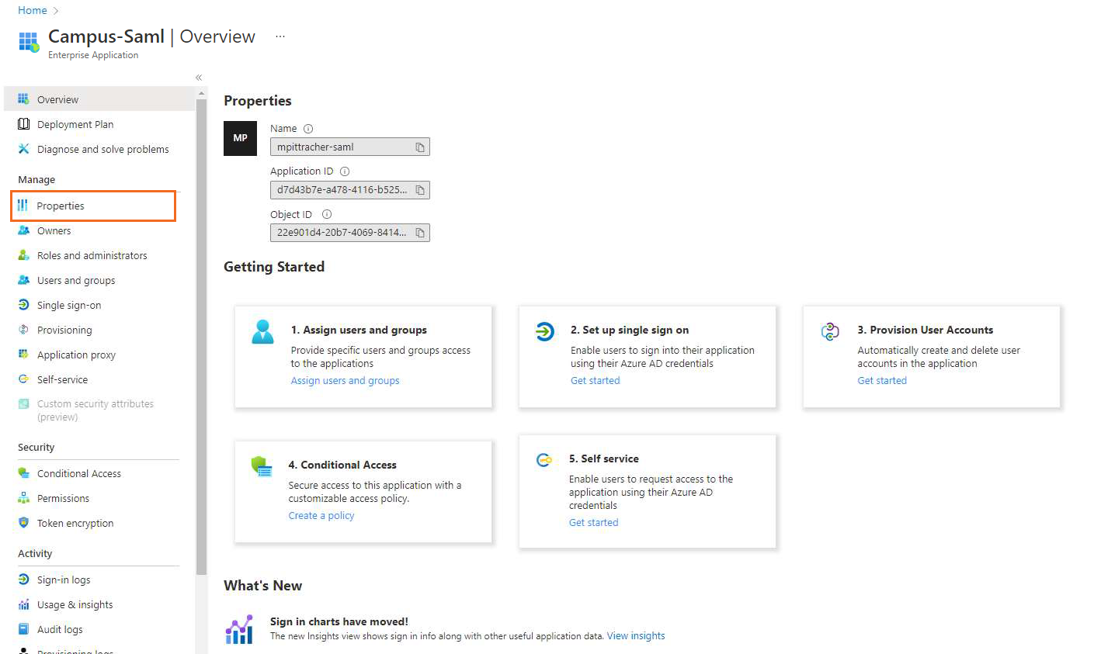Collapse the left navigation pane
Viewport: 1094px width, 654px height.
click(x=199, y=78)
